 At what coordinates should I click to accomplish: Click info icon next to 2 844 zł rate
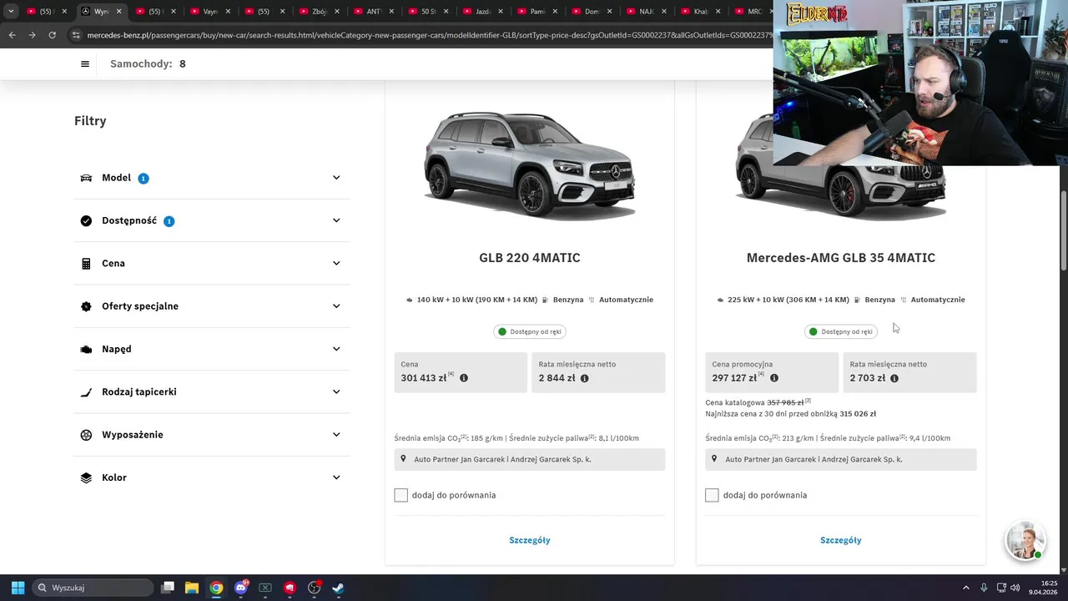(x=584, y=378)
